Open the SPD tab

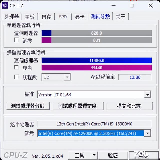click(x=63, y=17)
